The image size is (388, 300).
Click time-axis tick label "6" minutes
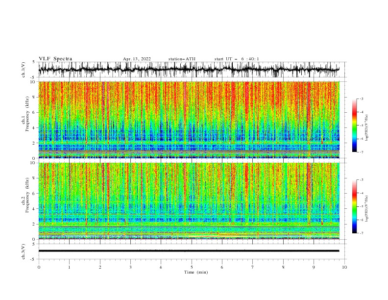tap(222, 267)
